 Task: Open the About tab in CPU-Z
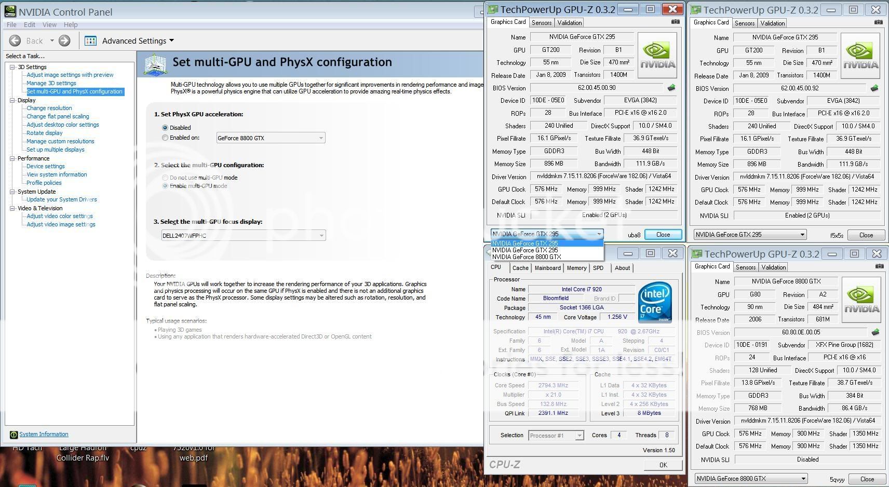click(x=622, y=268)
